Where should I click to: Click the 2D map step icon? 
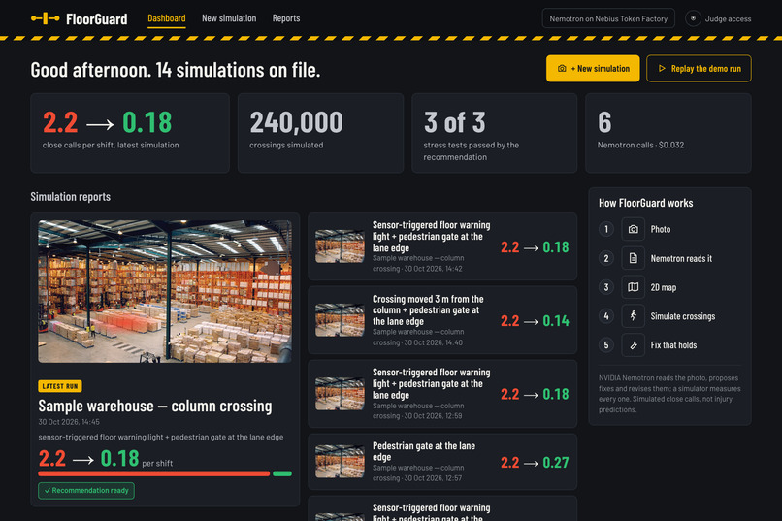tap(633, 287)
